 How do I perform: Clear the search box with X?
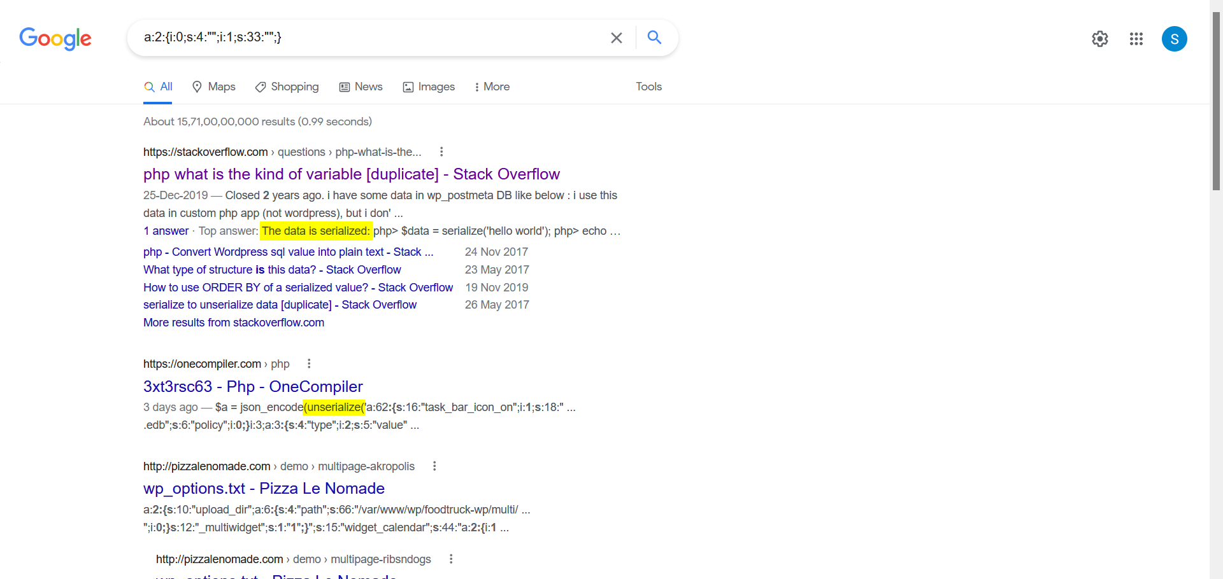tap(616, 38)
